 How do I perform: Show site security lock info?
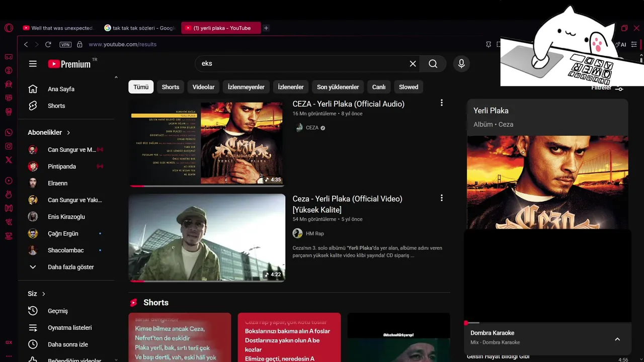tap(79, 44)
